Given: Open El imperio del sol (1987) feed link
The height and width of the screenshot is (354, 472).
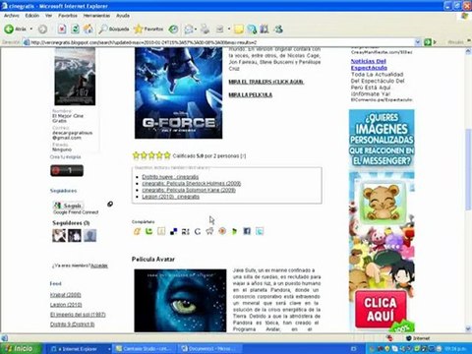Looking at the screenshot, I should (78, 315).
